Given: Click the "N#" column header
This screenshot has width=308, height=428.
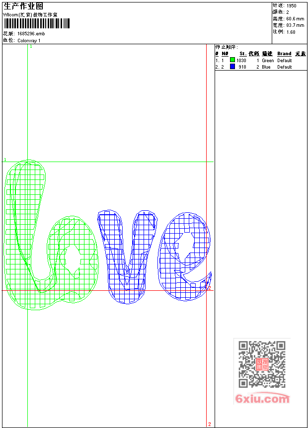Looking at the screenshot, I should tap(225, 54).
